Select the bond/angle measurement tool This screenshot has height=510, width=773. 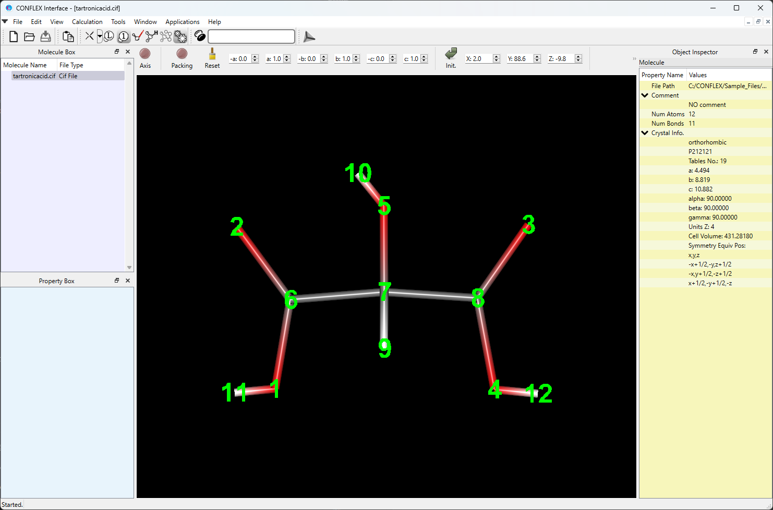(138, 36)
